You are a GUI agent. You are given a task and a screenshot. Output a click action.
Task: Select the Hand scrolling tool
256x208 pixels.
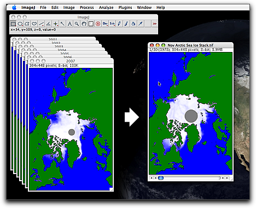pos(84,24)
